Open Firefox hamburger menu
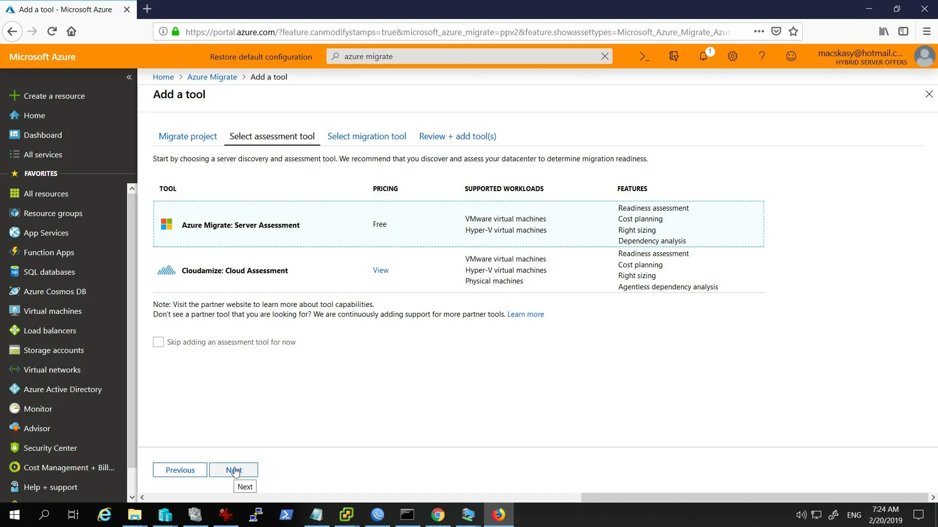938x527 pixels. (x=927, y=32)
